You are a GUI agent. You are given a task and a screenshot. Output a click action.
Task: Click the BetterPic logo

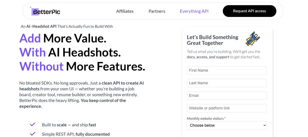(45, 11)
